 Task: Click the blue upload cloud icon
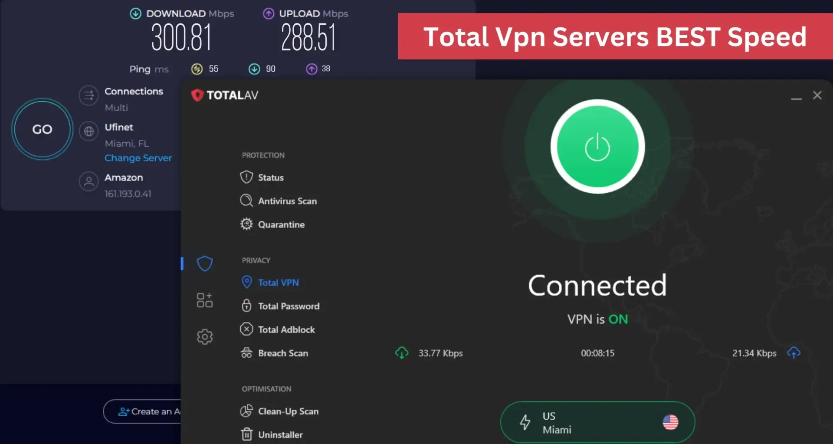tap(794, 353)
